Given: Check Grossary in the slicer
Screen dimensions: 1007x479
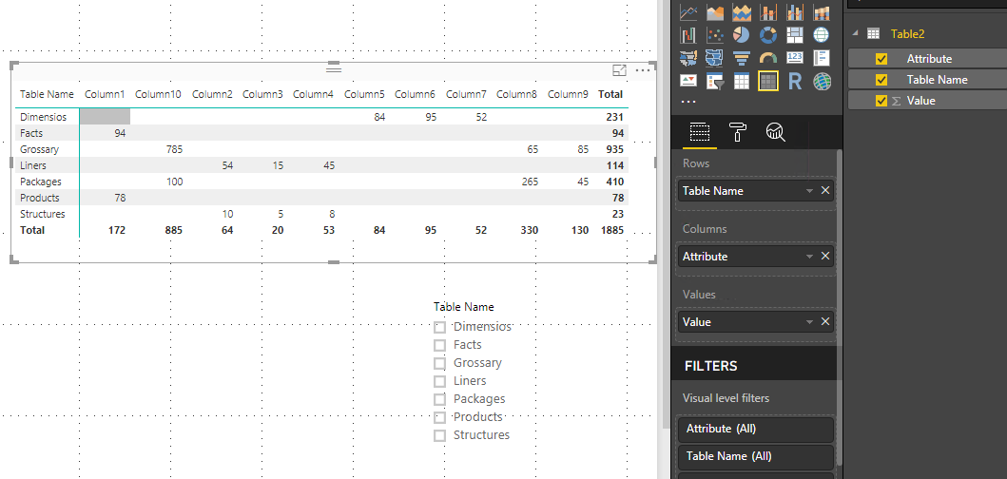Looking at the screenshot, I should (439, 363).
